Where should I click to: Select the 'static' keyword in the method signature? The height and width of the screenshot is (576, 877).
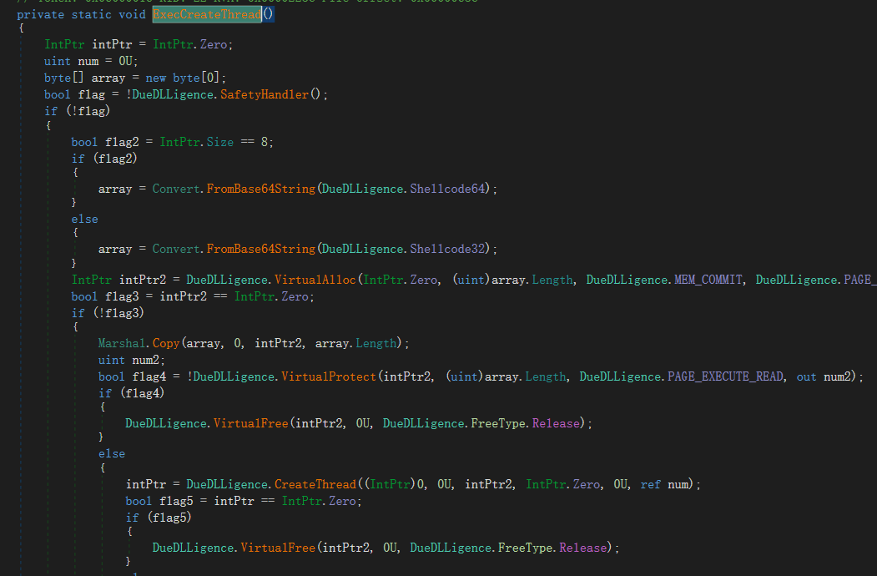point(92,14)
